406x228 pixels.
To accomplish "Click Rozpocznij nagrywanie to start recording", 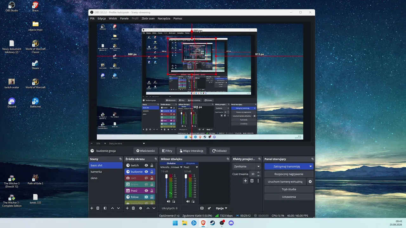I will pyautogui.click(x=289, y=174).
